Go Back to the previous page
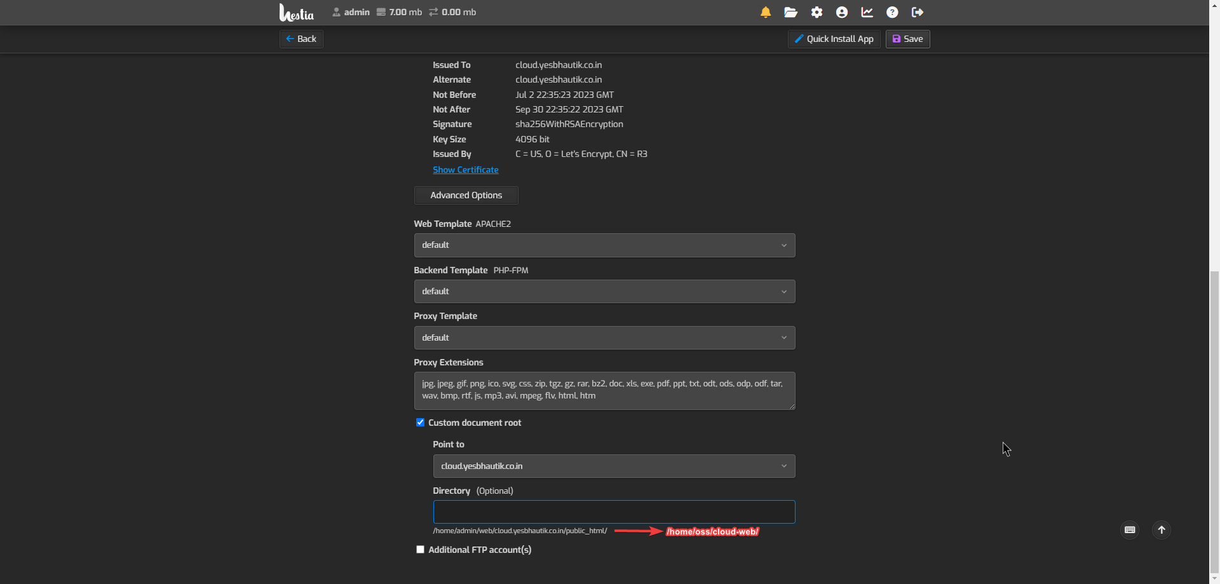 point(301,39)
